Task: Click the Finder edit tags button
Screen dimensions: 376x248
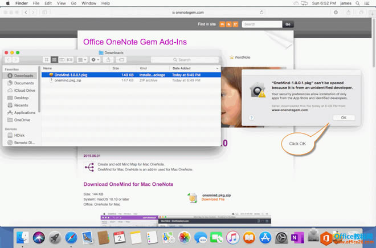Action: point(121,59)
